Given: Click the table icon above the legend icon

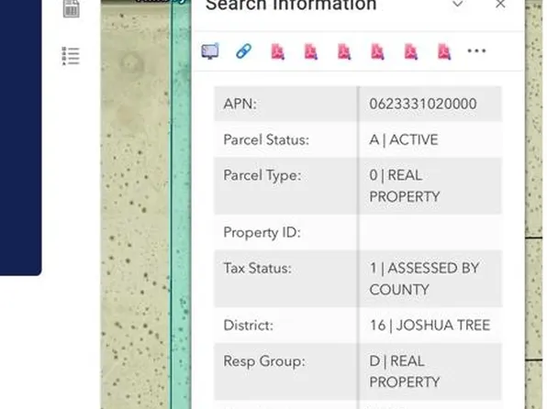Looking at the screenshot, I should pyautogui.click(x=72, y=8).
